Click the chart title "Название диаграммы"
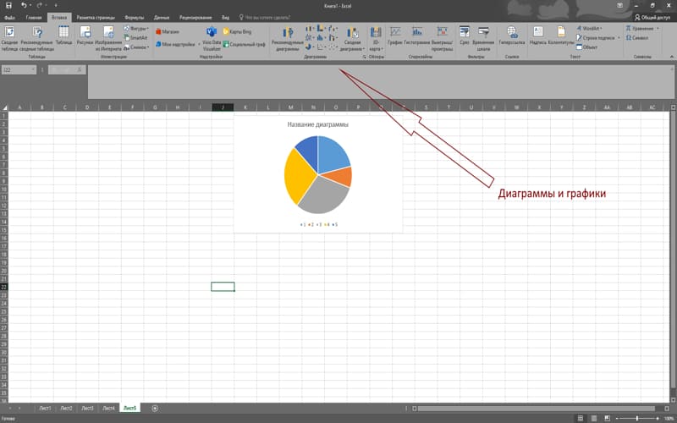This screenshot has height=423, width=677. (x=318, y=124)
